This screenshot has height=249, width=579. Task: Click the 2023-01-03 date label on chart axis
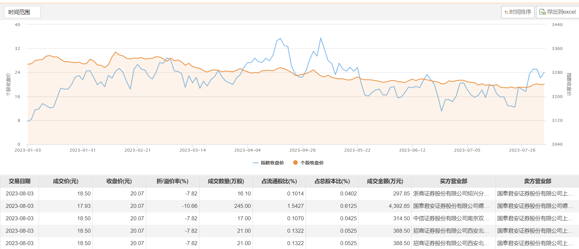point(28,150)
